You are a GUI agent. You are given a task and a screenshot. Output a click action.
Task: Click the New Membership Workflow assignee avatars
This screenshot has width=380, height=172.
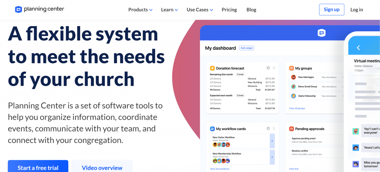(221, 161)
